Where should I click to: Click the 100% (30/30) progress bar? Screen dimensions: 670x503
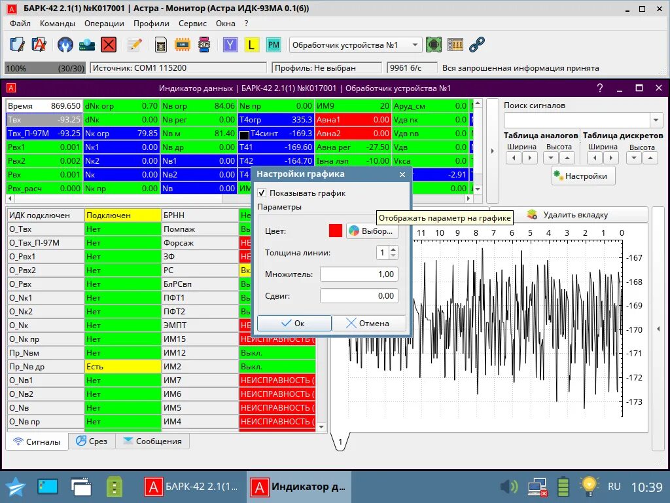[45, 68]
